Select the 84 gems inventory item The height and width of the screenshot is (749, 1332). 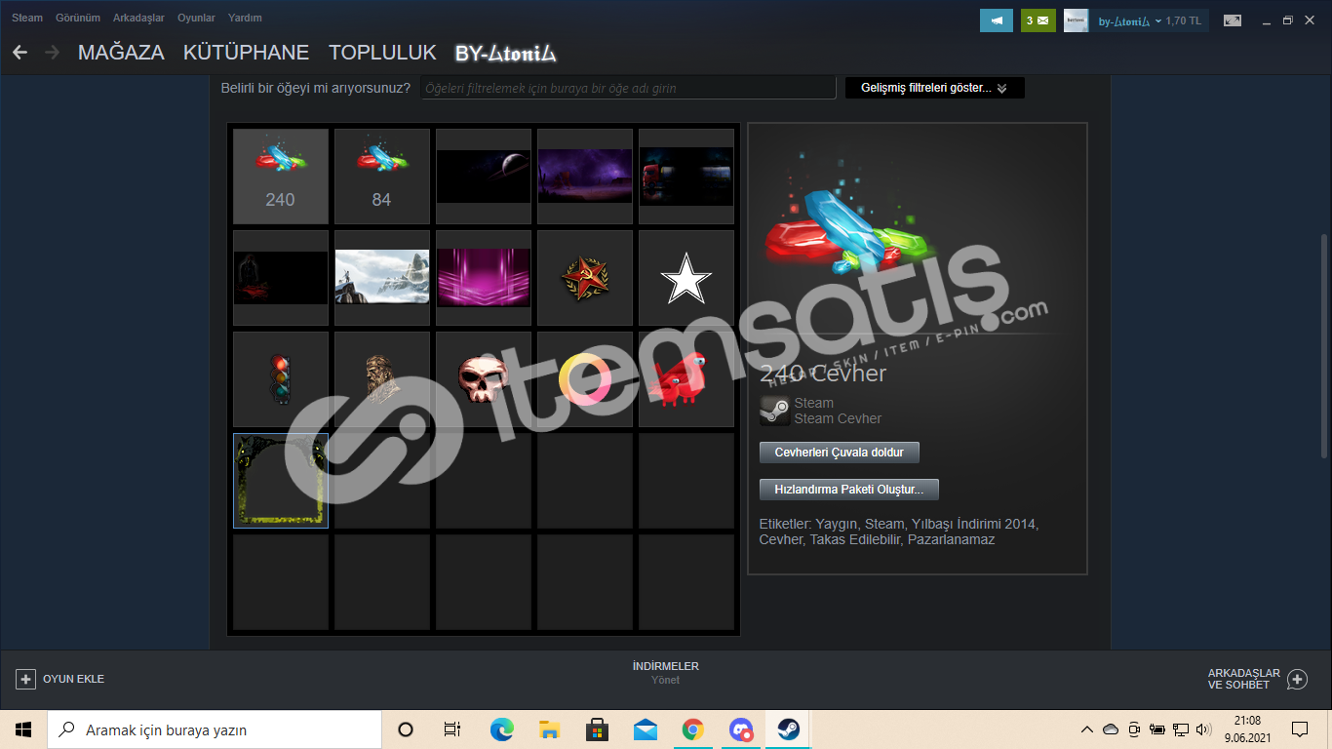tap(382, 177)
